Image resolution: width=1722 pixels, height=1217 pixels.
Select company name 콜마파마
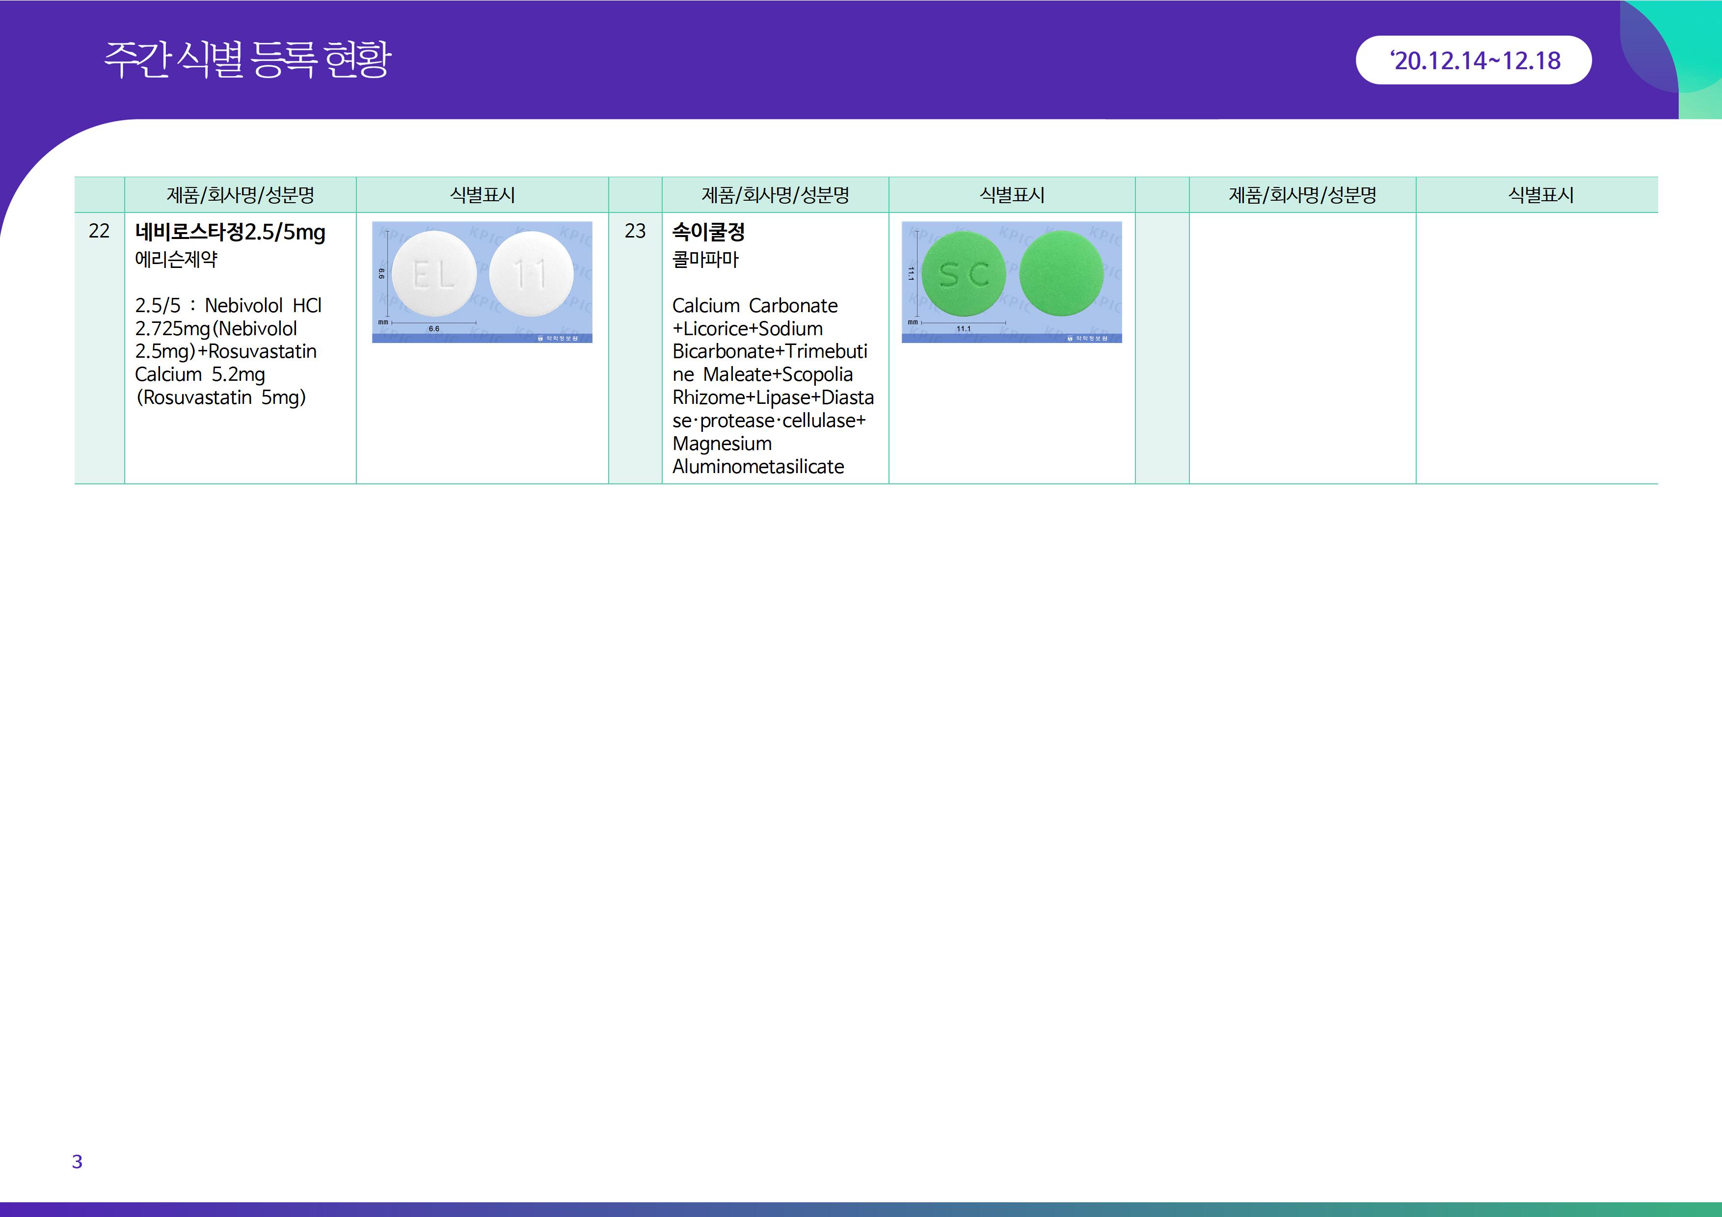pos(705,260)
